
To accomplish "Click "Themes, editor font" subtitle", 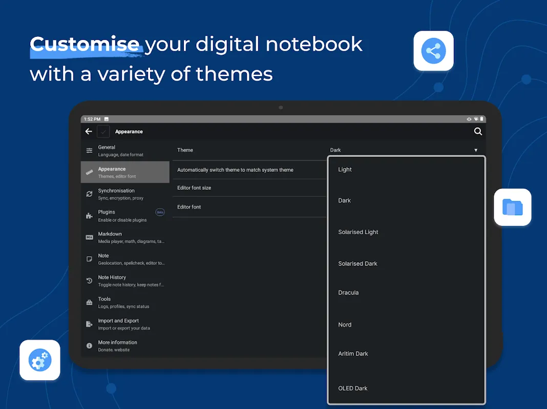I will pos(117,176).
